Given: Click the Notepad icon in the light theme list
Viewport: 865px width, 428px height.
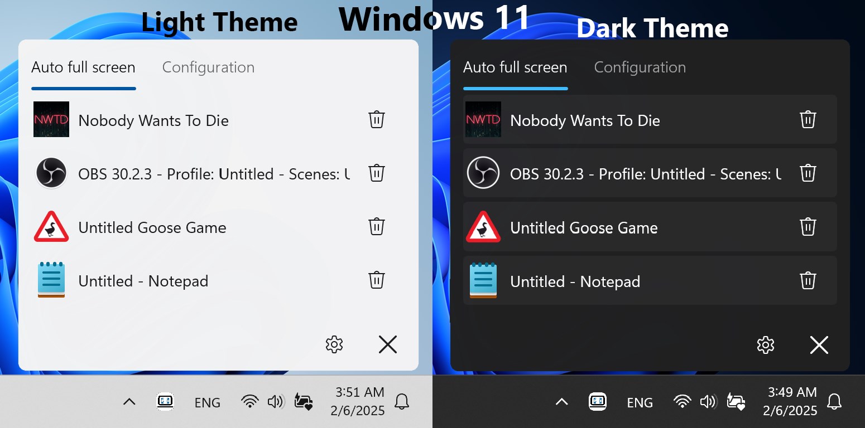Looking at the screenshot, I should click(51, 280).
